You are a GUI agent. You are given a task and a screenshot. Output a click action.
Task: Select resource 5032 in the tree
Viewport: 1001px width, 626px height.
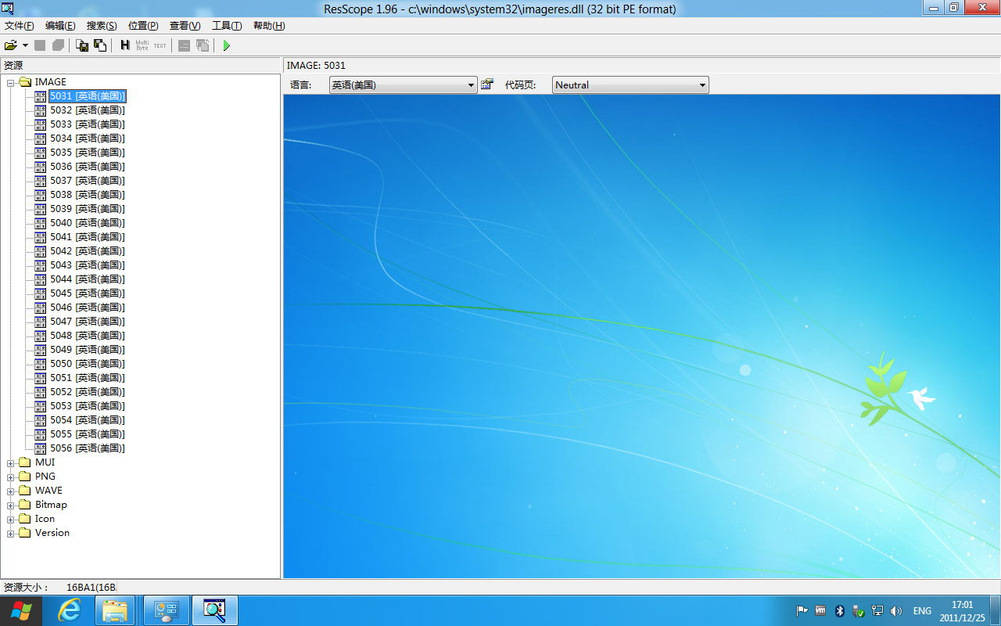click(88, 110)
